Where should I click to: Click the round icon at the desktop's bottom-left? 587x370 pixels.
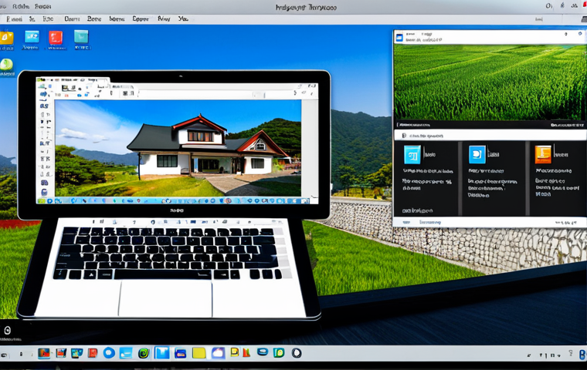click(x=7, y=331)
